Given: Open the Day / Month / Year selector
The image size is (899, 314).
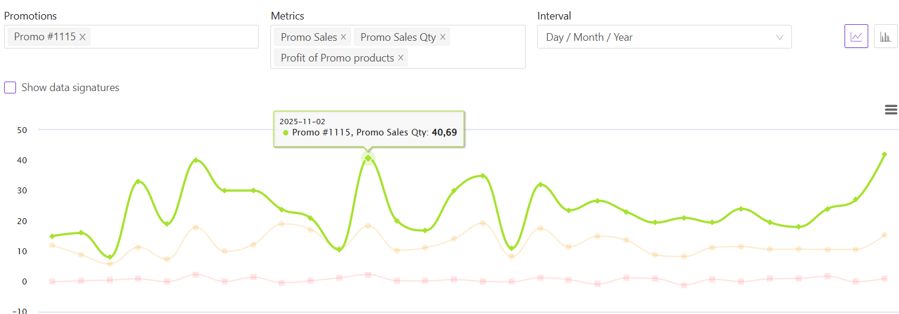Looking at the screenshot, I should point(651,37).
